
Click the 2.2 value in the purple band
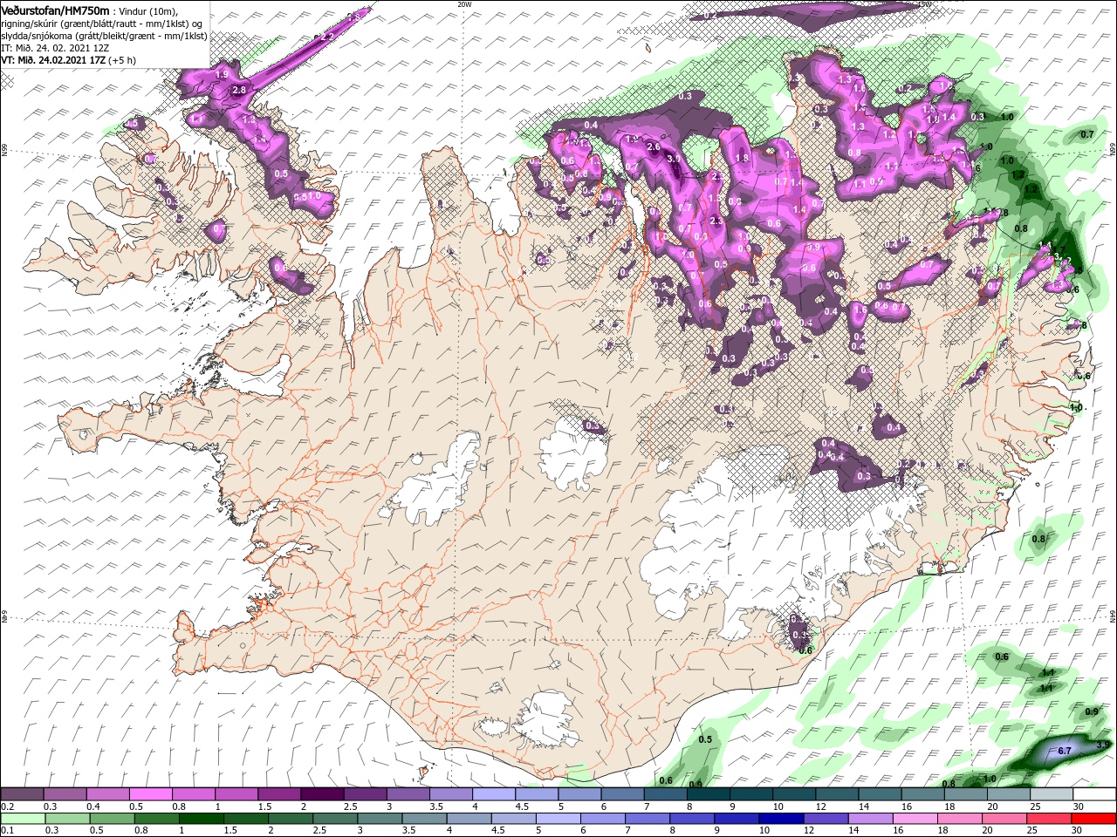[327, 37]
